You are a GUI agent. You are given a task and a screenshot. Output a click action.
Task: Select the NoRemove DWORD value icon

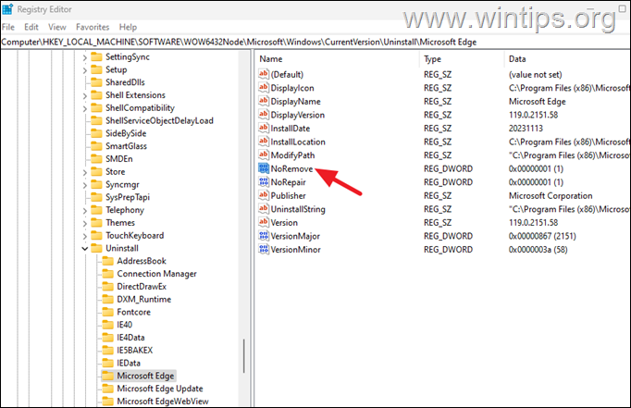point(264,168)
